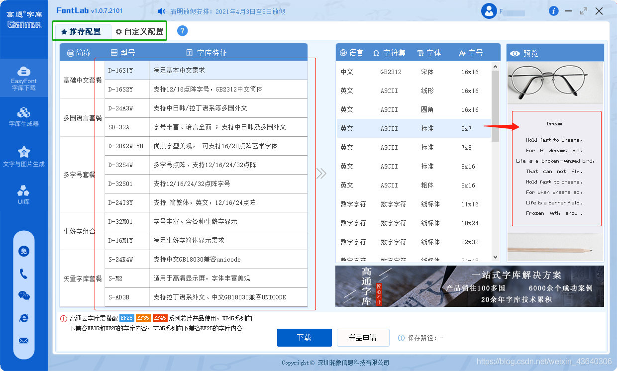Viewport: 617px width, 371px height.
Task: Select model row D-16M1Y
Action: 206,241
